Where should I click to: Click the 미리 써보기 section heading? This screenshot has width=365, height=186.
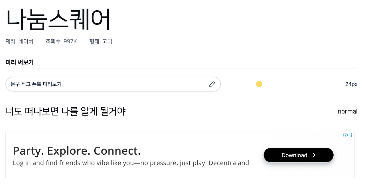pyautogui.click(x=19, y=62)
